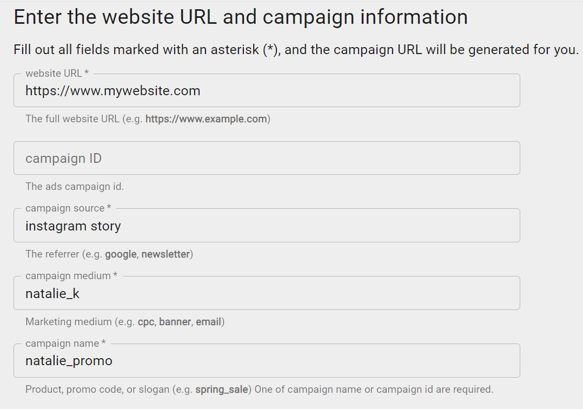Click the "campaign id are required" note

(x=435, y=390)
